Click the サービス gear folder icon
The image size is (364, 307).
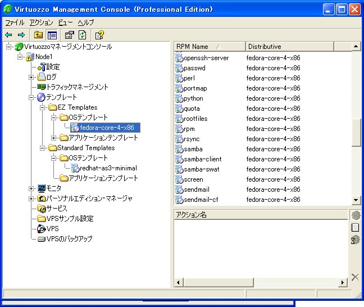[42, 209]
